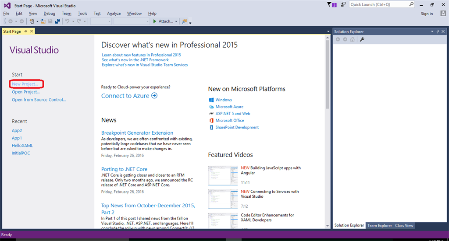Viewport: 449px width, 241px height.
Task: Click the Porting to .NET Core headline
Action: point(124,169)
